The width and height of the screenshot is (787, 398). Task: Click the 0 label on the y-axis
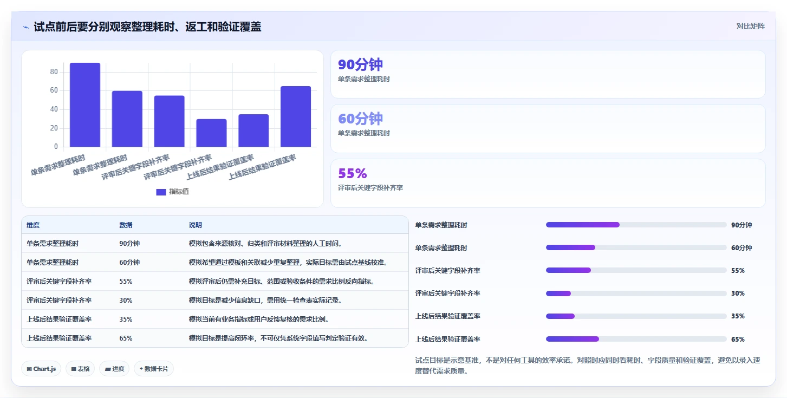tap(56, 147)
